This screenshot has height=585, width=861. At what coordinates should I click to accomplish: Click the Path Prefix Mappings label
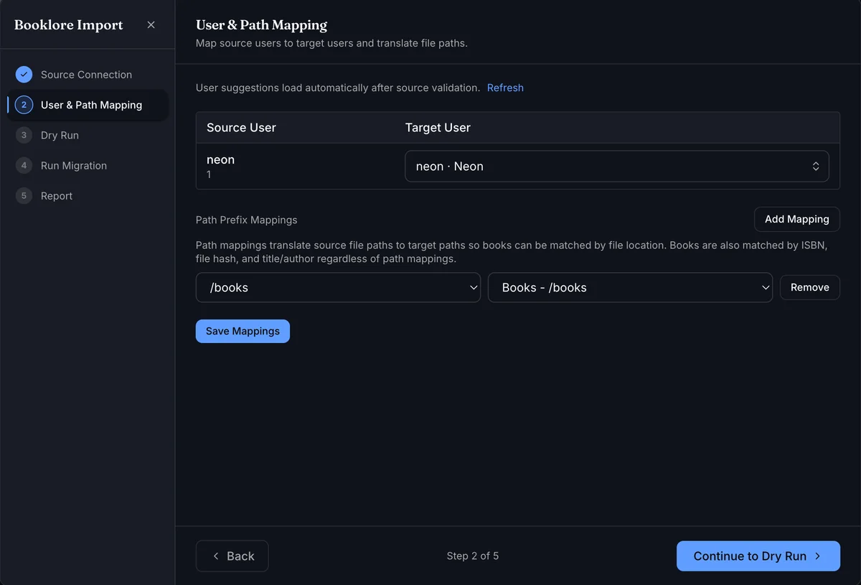[246, 220]
